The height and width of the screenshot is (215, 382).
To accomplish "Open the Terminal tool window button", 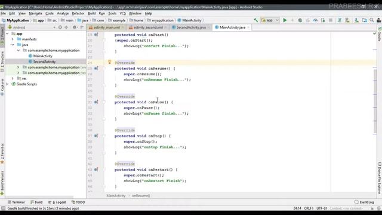I will (16, 202).
